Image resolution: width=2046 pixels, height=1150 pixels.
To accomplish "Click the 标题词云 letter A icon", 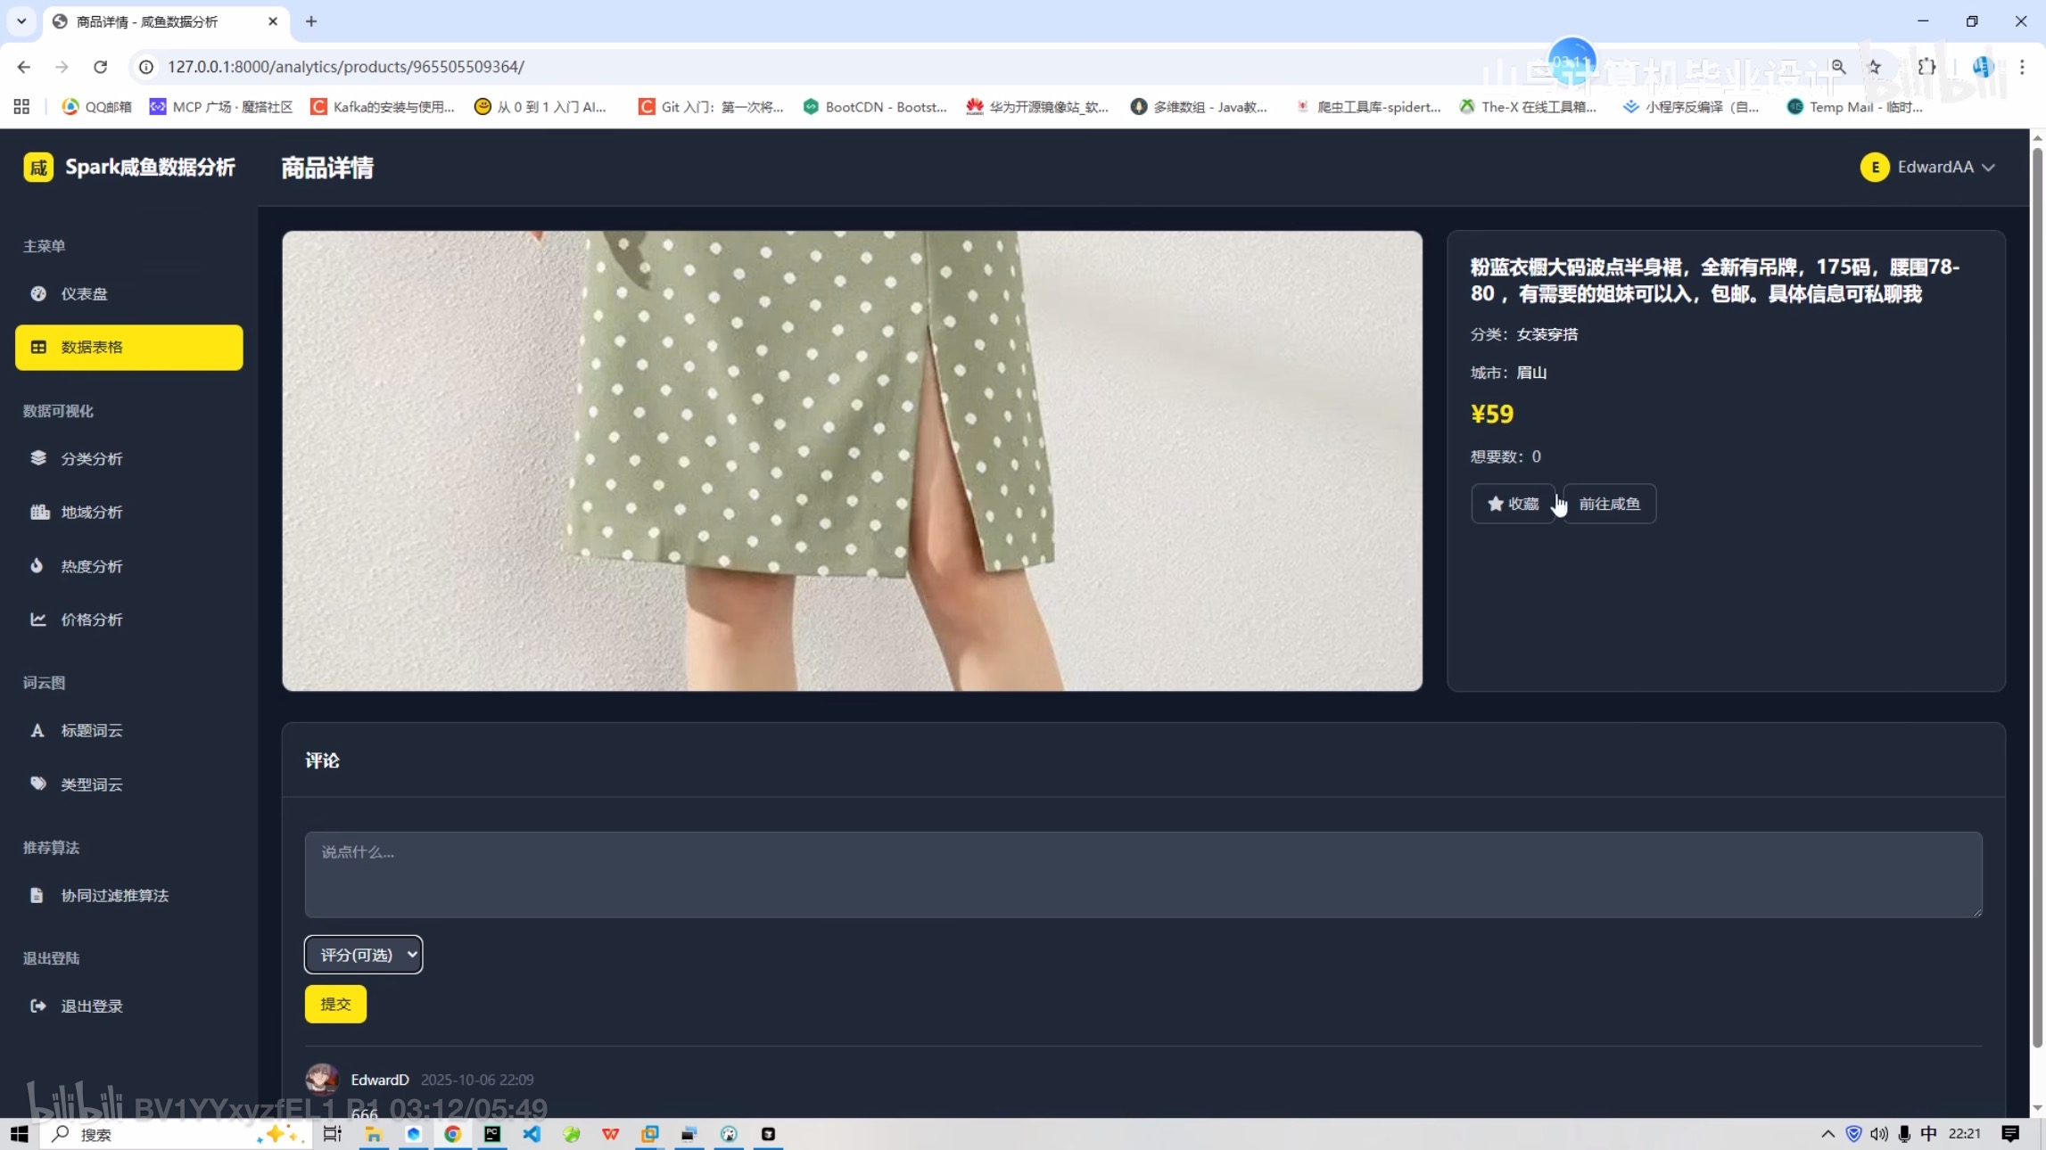I will click(x=37, y=730).
